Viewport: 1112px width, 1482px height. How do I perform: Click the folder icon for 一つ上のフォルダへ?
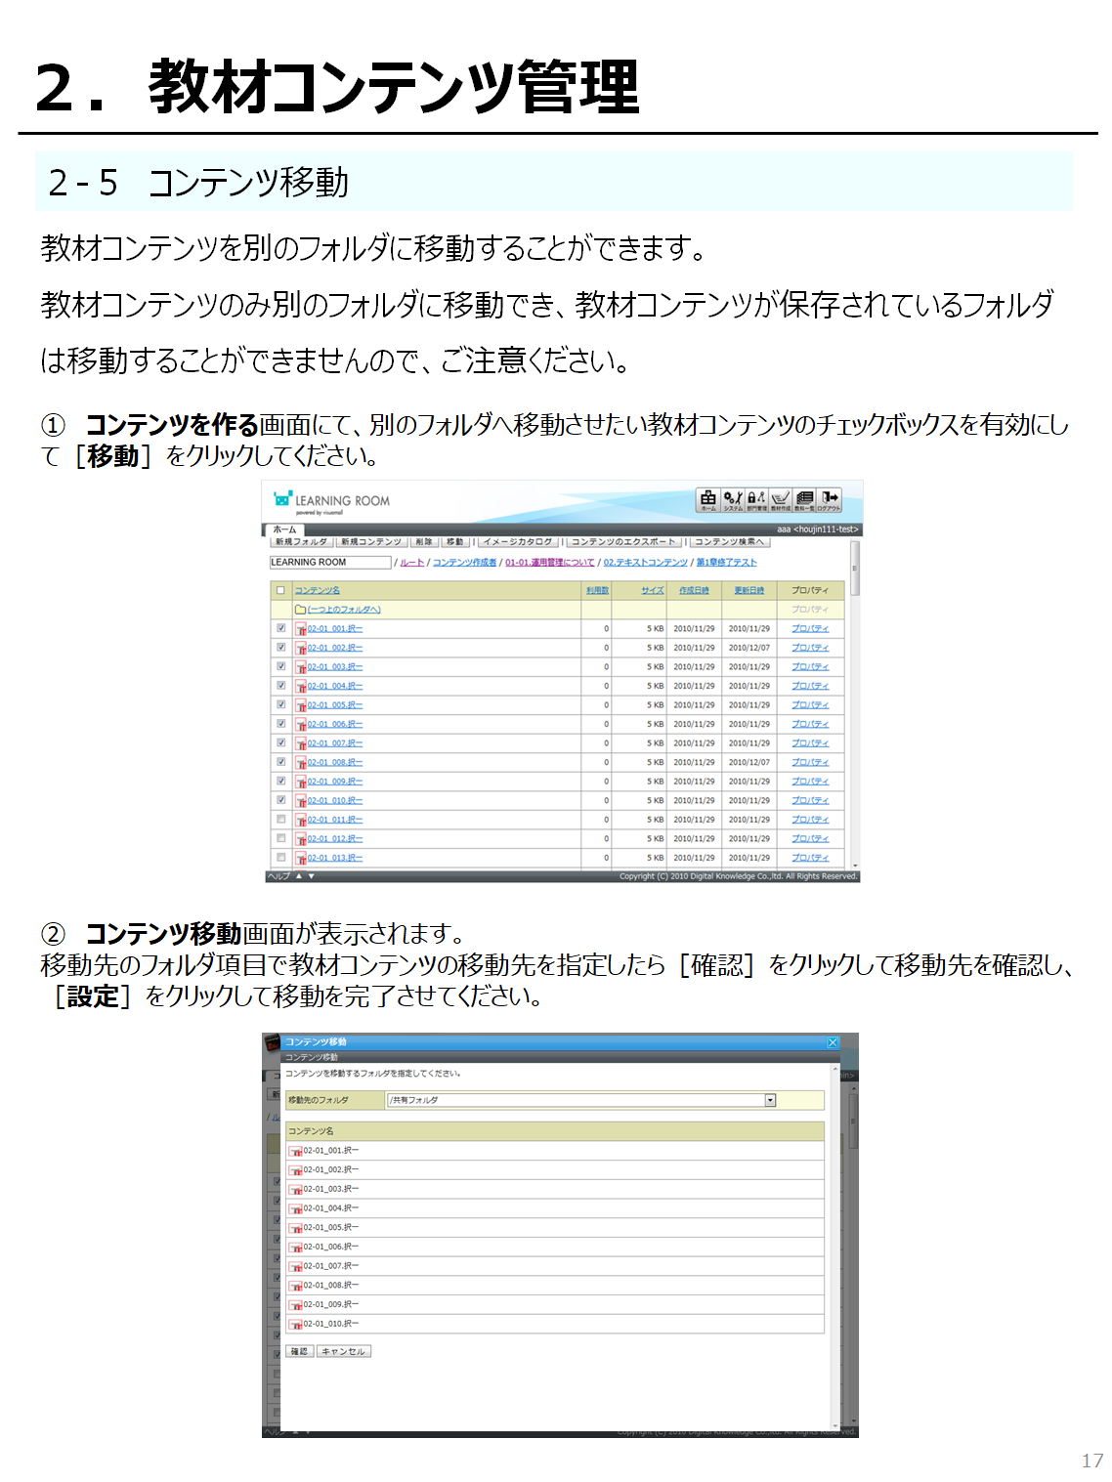(301, 610)
